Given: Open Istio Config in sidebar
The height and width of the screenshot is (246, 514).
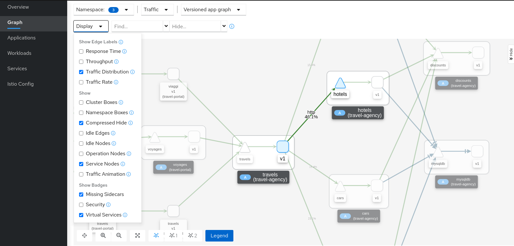Looking at the screenshot, I should [x=21, y=84].
